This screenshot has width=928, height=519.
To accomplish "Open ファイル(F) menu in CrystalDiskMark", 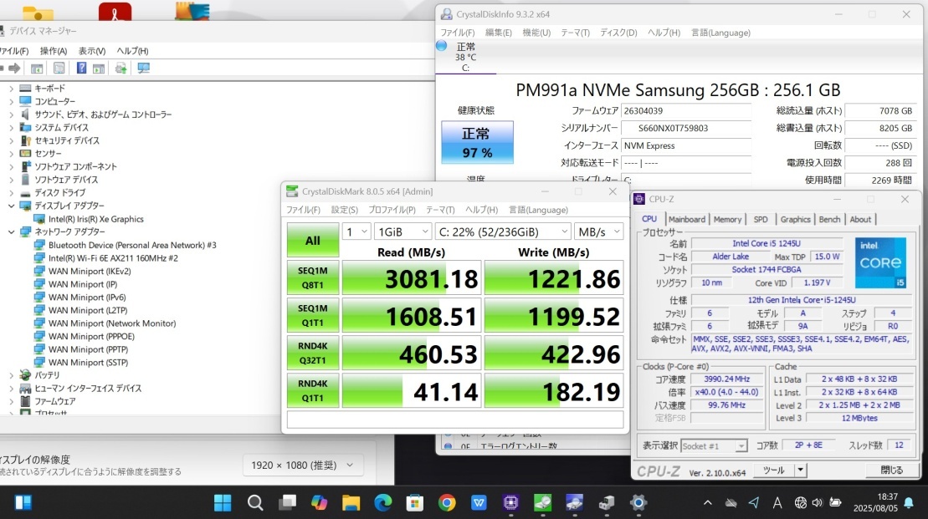I will click(303, 210).
